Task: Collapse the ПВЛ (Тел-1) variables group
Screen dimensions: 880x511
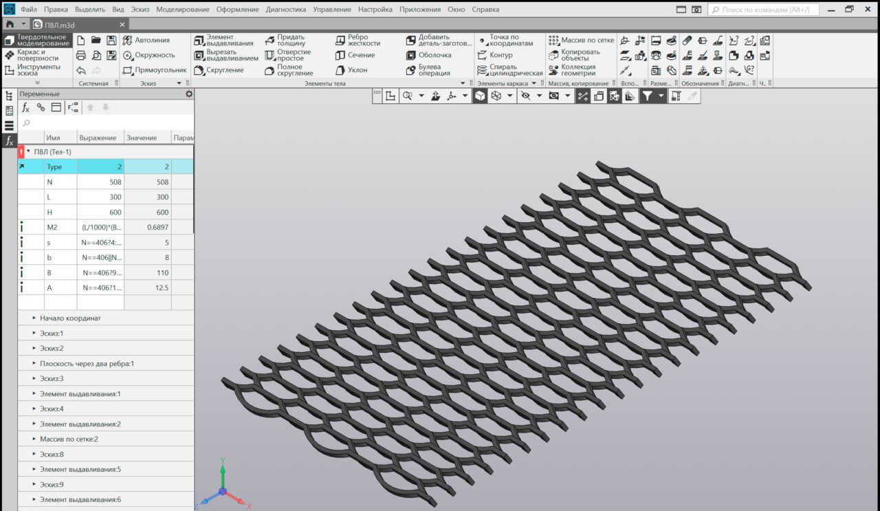Action: click(28, 152)
